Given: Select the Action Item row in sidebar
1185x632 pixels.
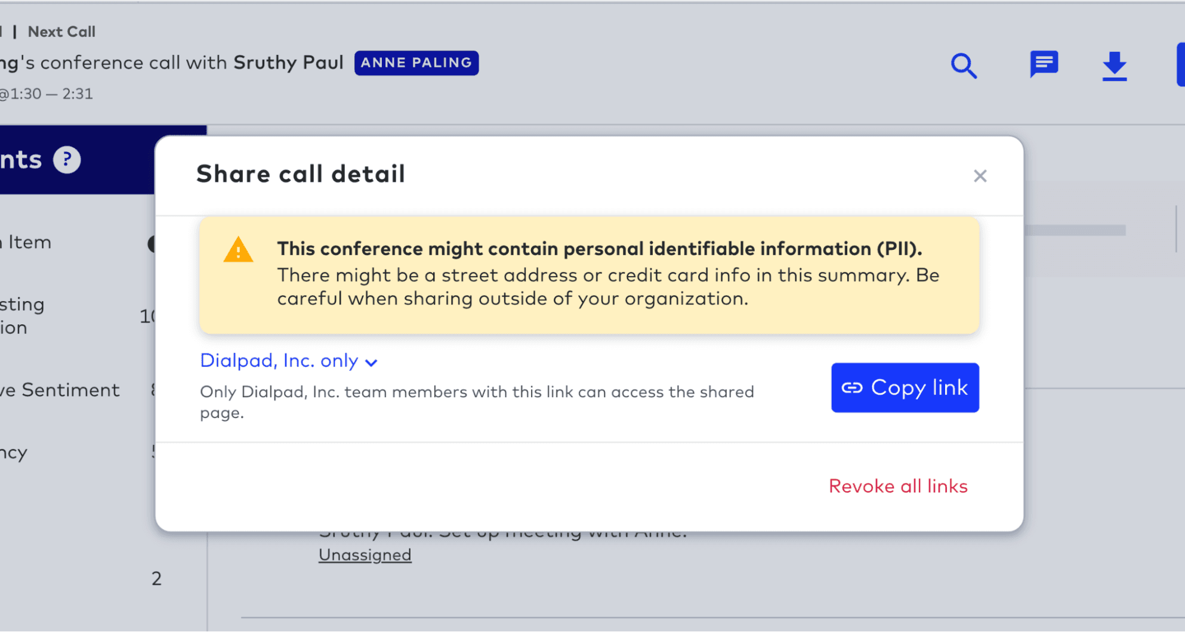Looking at the screenshot, I should (29, 243).
